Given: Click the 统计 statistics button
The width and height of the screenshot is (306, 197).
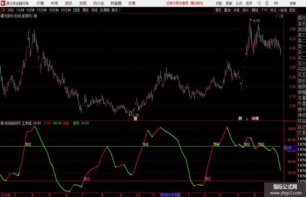Looking at the screenshot, I should 245,10.
